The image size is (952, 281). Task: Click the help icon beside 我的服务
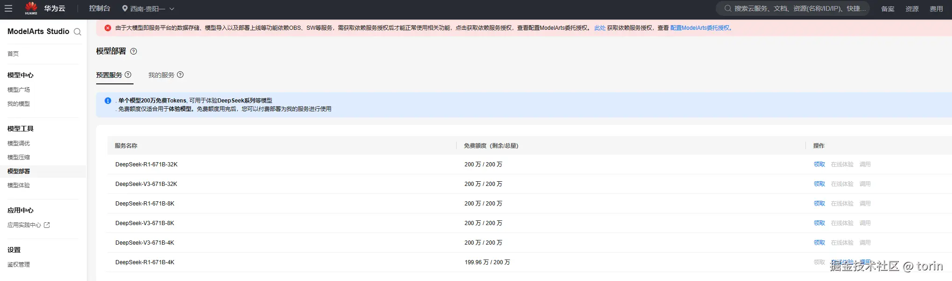pyautogui.click(x=180, y=75)
